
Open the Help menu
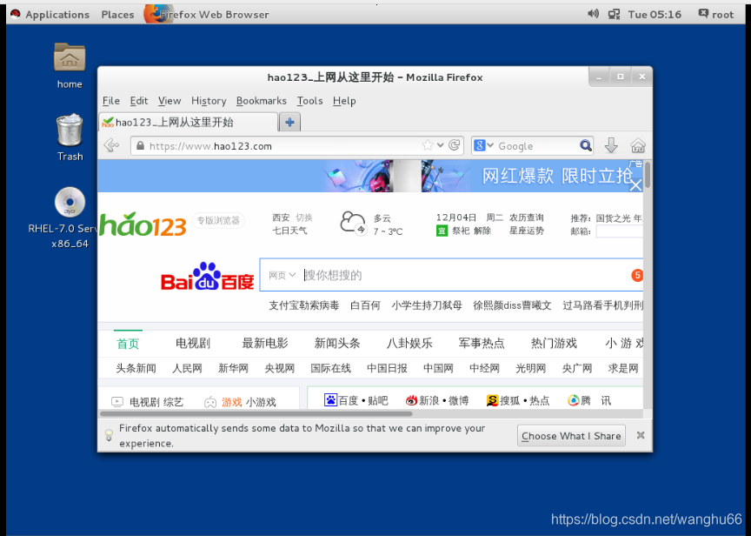pyautogui.click(x=344, y=101)
